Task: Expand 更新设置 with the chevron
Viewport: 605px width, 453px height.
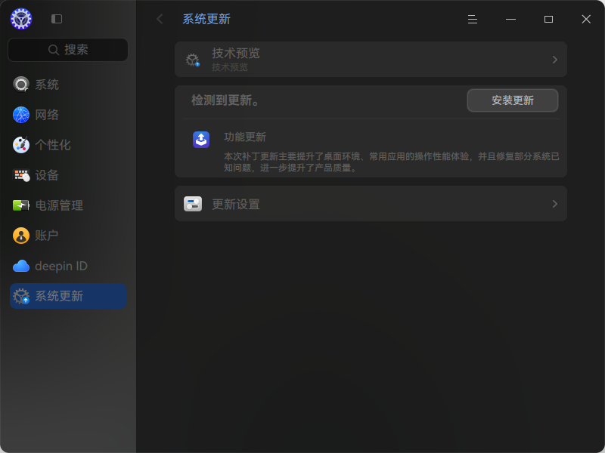Action: coord(555,204)
